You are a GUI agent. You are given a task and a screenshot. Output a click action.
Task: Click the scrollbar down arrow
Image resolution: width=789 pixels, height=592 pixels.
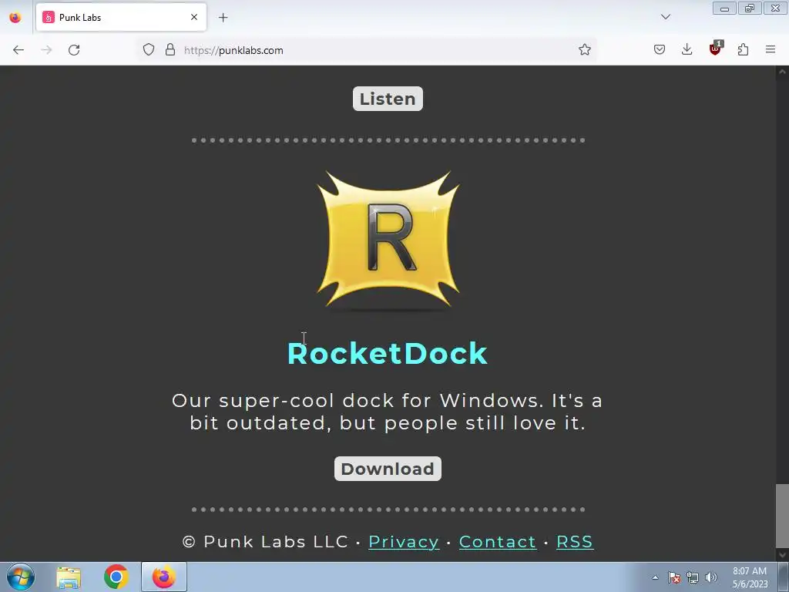click(782, 555)
